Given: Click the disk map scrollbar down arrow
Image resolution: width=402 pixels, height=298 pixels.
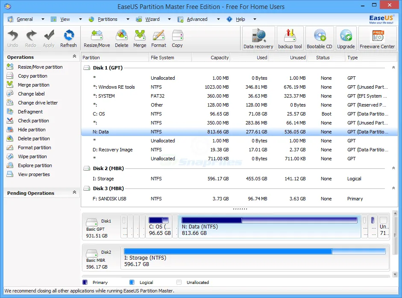Looking at the screenshot, I should (x=395, y=275).
